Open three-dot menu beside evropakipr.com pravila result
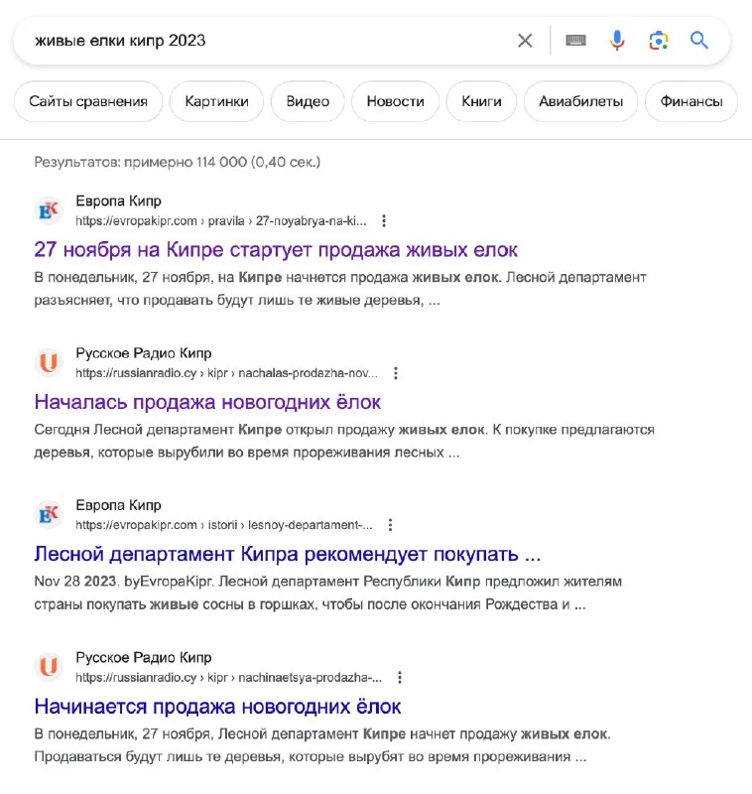This screenshot has width=752, height=794. tap(384, 220)
